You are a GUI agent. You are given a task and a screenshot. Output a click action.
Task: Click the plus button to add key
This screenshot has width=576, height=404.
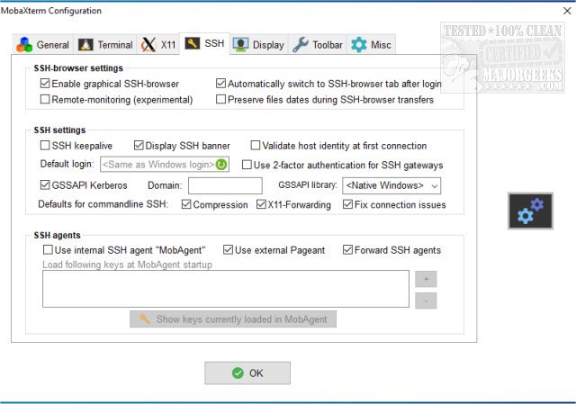tap(426, 279)
